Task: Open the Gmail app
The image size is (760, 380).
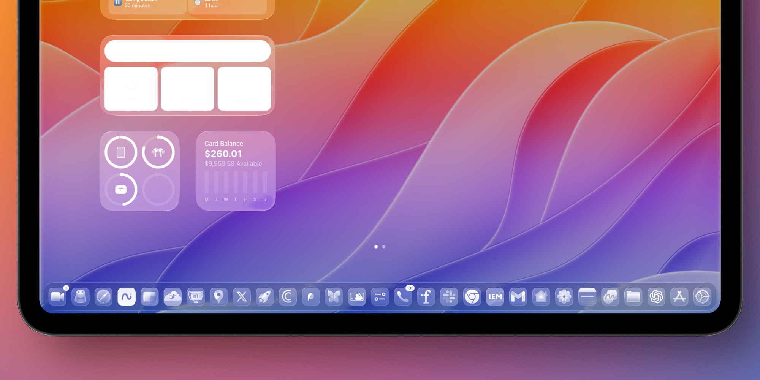Action: 518,297
